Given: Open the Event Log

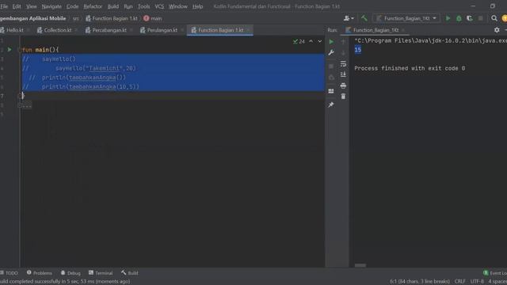Looking at the screenshot, I should pyautogui.click(x=495, y=273).
